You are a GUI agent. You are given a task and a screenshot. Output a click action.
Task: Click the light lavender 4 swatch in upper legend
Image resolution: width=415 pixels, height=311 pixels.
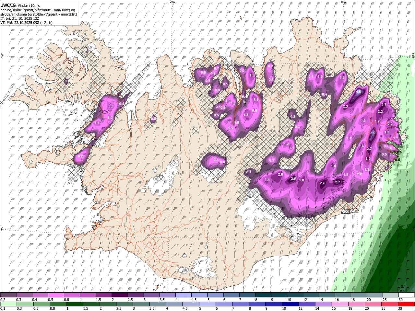point(183,295)
